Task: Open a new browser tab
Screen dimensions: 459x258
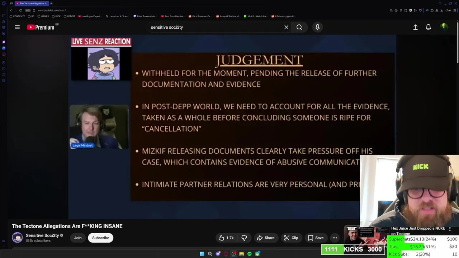Action: tap(51, 4)
